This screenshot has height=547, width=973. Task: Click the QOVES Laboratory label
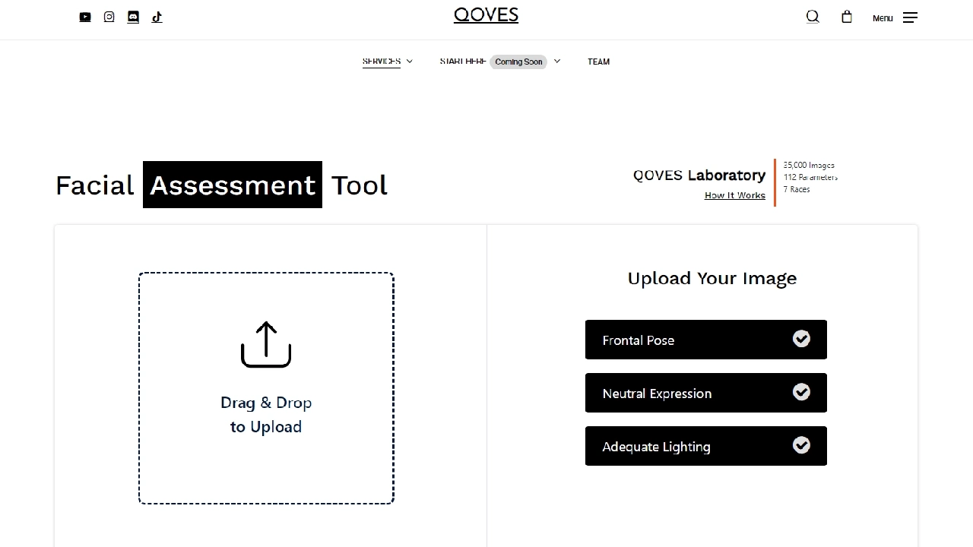point(699,175)
